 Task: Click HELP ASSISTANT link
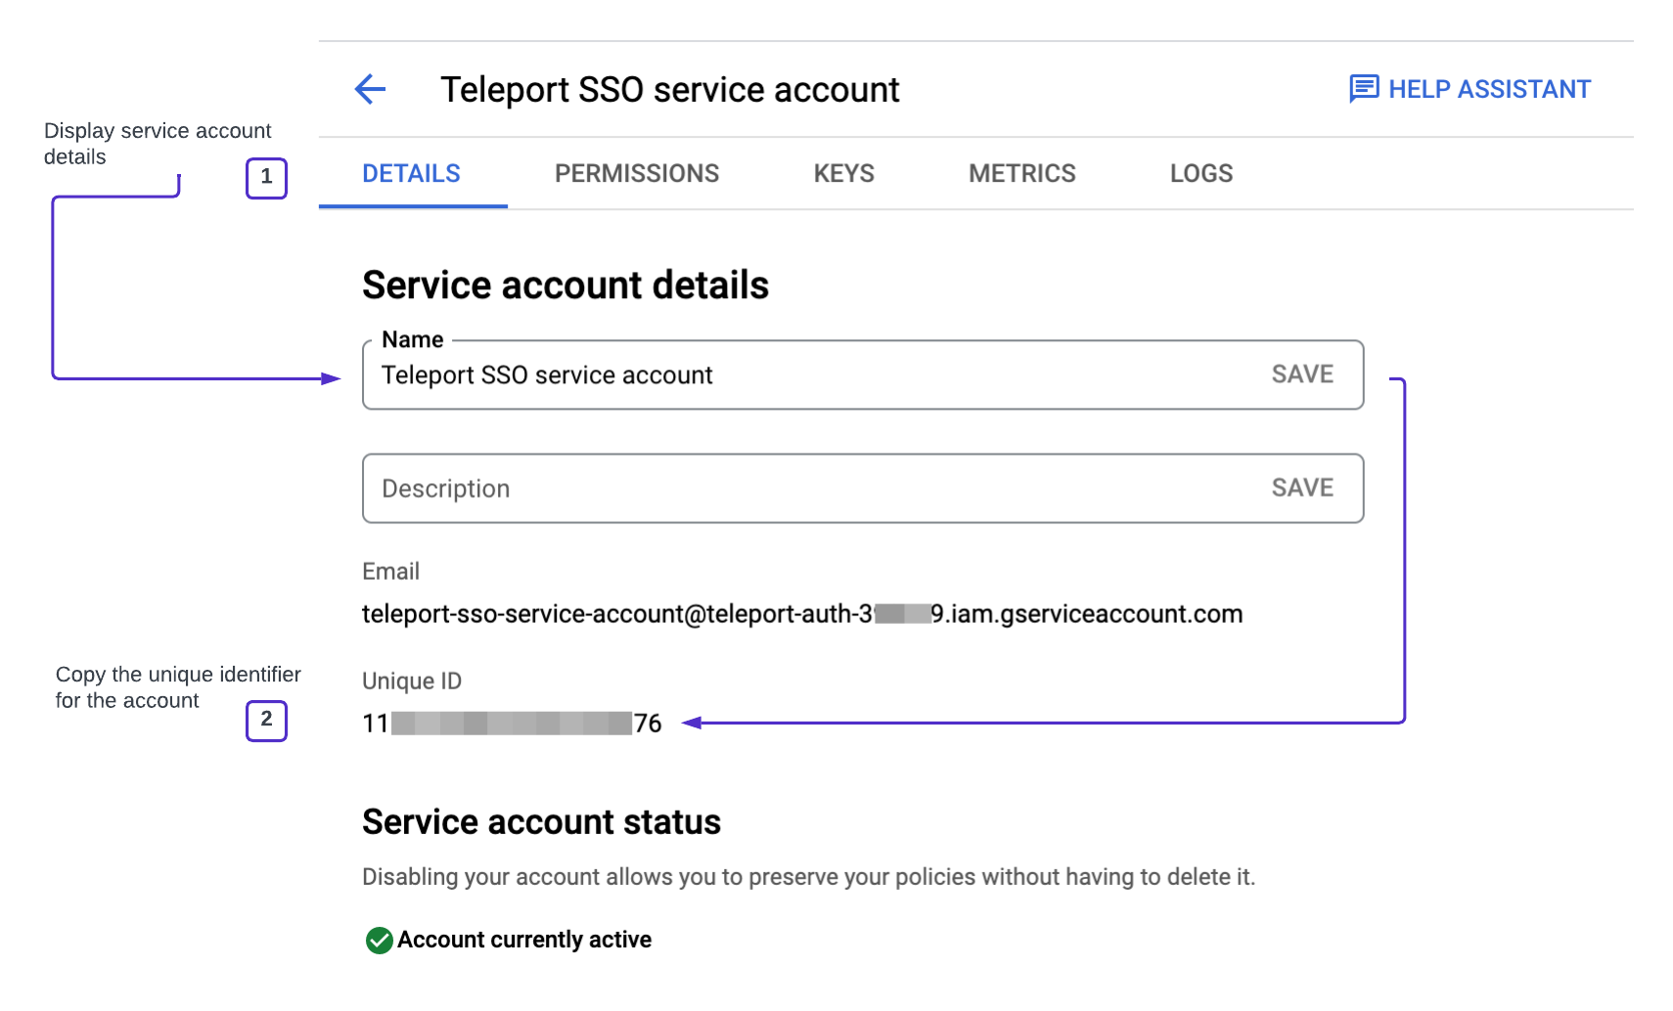pyautogui.click(x=1488, y=88)
